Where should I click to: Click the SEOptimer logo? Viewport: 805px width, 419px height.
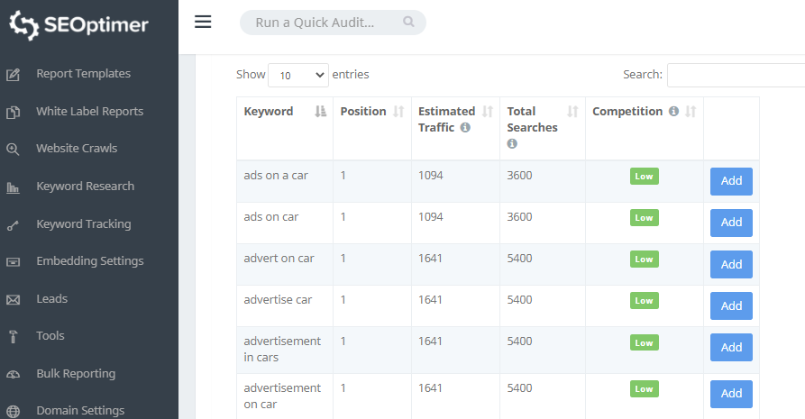pos(79,25)
